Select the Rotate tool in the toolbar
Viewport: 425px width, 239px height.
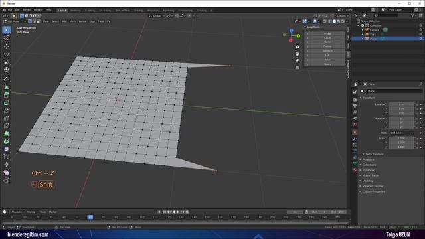click(6, 54)
